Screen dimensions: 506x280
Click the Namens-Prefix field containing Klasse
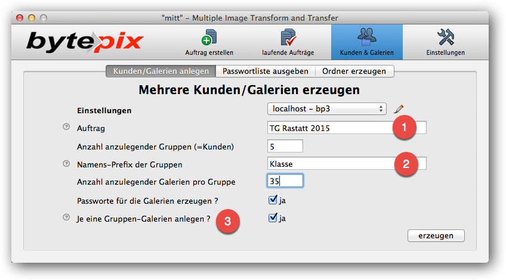coord(328,164)
